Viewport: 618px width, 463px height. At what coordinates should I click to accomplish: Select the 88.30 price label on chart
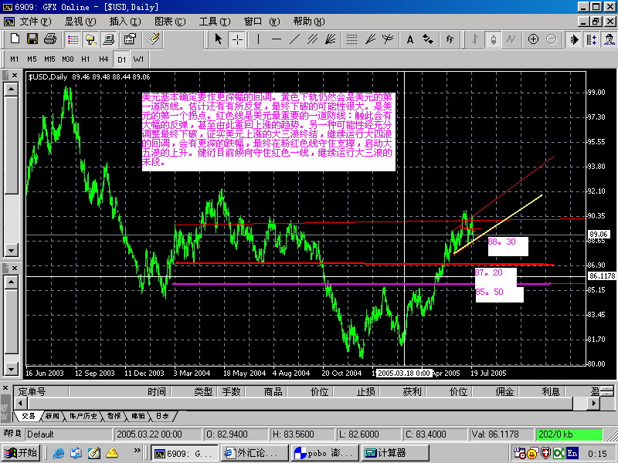pos(508,245)
